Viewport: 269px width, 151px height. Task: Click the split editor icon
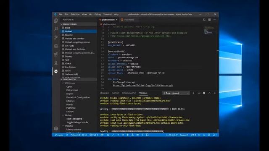point(209,20)
